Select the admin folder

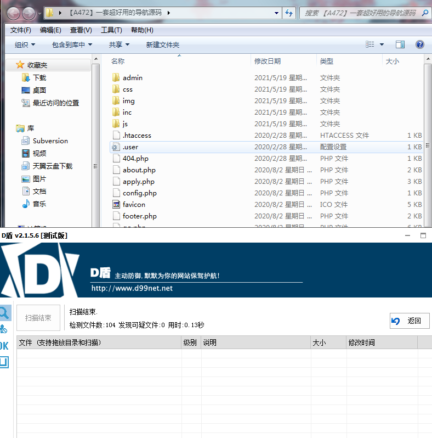point(132,77)
